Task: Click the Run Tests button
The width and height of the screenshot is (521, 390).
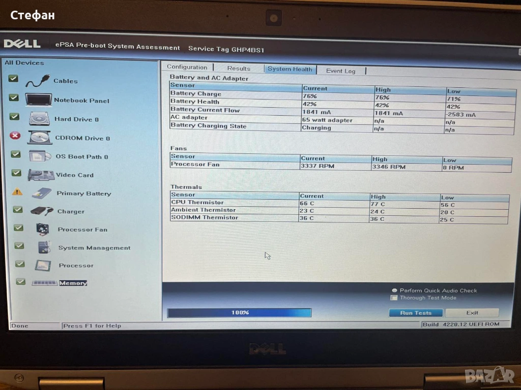Action: point(416,313)
